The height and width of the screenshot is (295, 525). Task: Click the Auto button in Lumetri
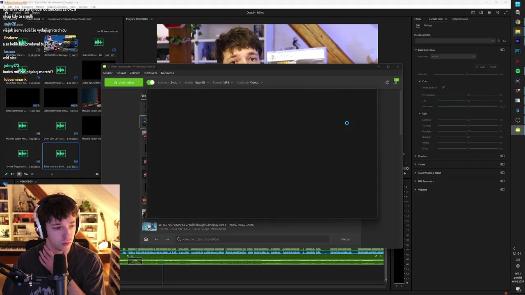481,67
